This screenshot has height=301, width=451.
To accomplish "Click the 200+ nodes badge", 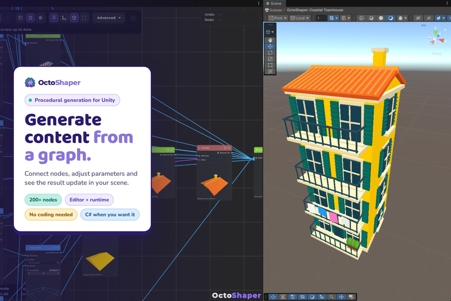I will click(x=43, y=200).
